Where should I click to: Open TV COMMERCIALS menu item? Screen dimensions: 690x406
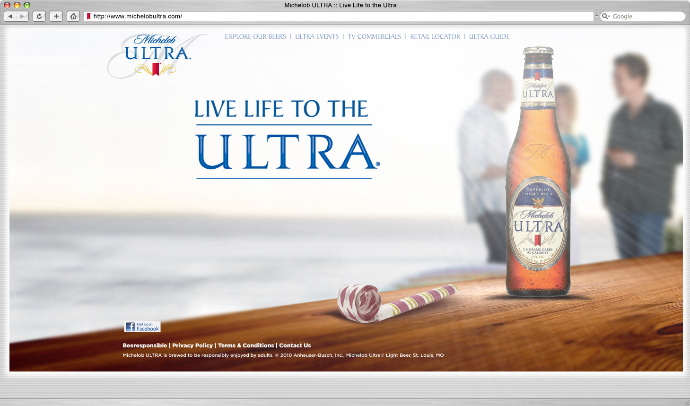(x=375, y=36)
